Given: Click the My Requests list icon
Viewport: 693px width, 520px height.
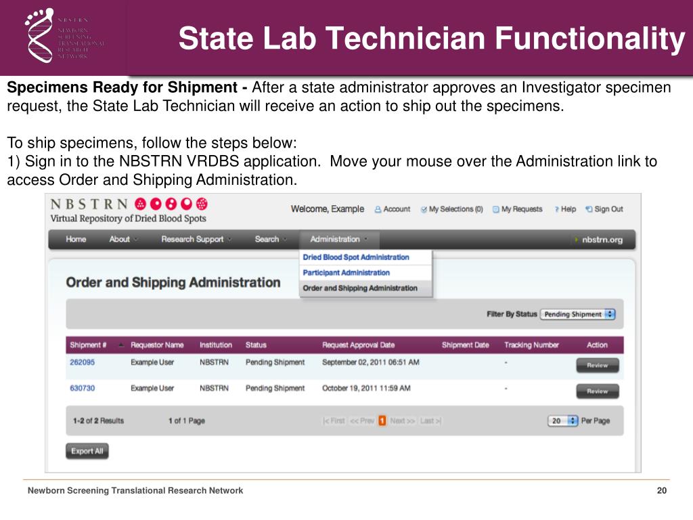Looking at the screenshot, I should [x=496, y=210].
